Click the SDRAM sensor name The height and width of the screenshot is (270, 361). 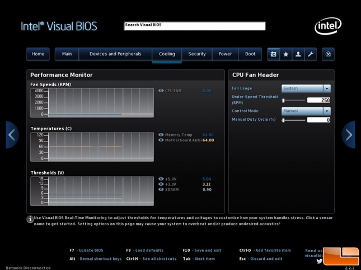172,190
